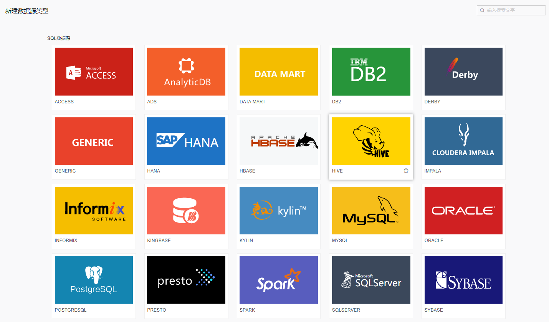
Task: Click the 新建数据源类型 page title
Action: coord(27,11)
